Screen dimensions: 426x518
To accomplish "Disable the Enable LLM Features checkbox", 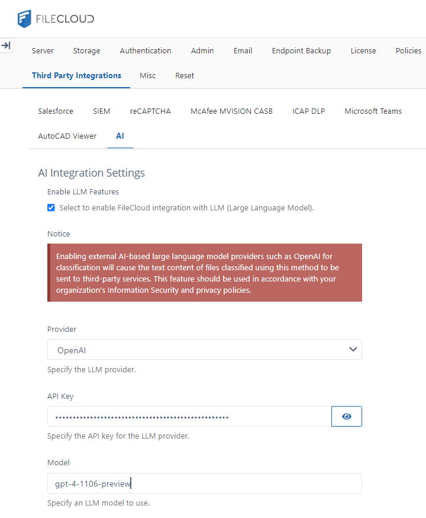I will pyautogui.click(x=51, y=207).
